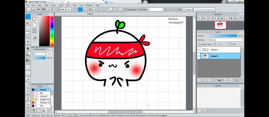Image resolution: width=269 pixels, height=117 pixels.
Task: Enable the vanishing point snap
Action: [x=95, y=10]
